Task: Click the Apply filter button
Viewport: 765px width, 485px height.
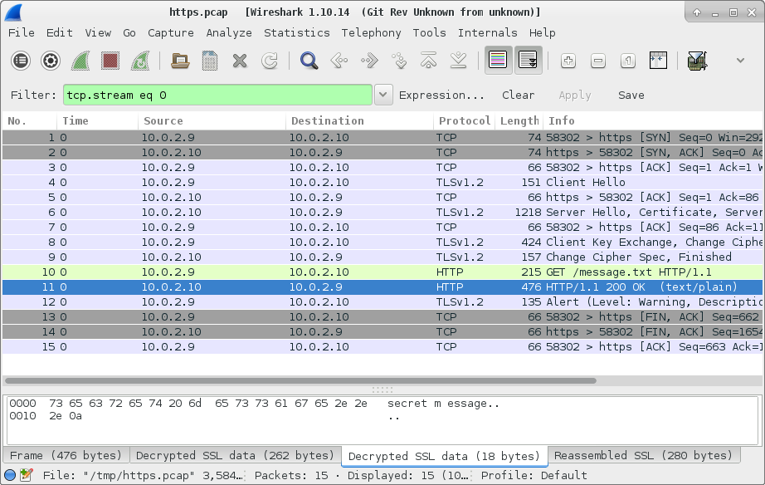Action: click(575, 96)
